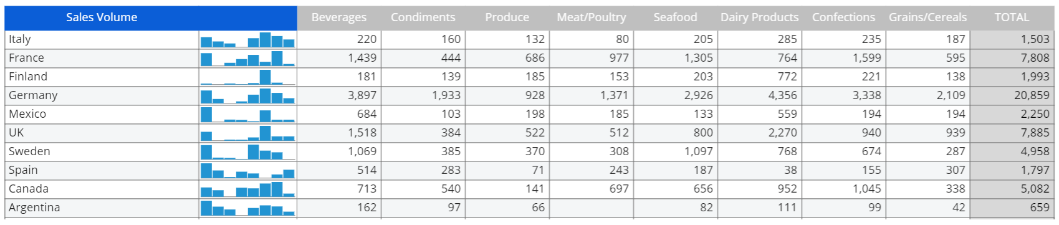The height and width of the screenshot is (225, 1059).
Task: Select the empty Argentina Meat/Poultry cell
Action: click(x=591, y=208)
